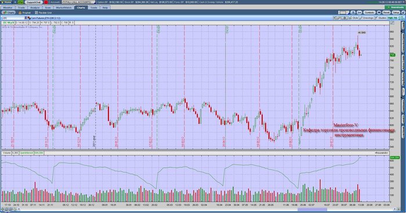This screenshot has height=213, width=406.
Task: Click the round settings icon beside Setup
Action: 403,12
